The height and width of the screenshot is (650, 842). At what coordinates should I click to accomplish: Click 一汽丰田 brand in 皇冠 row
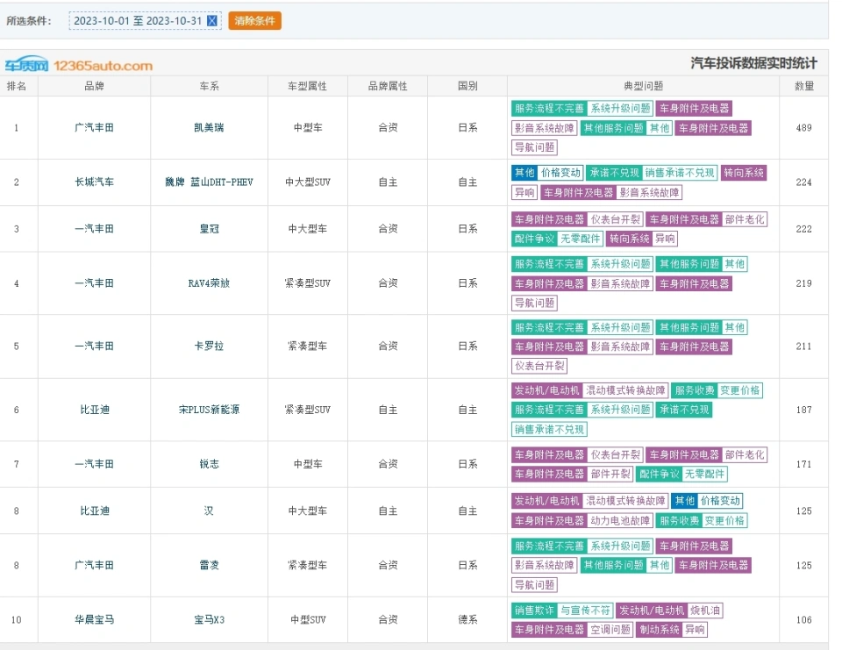(x=94, y=229)
